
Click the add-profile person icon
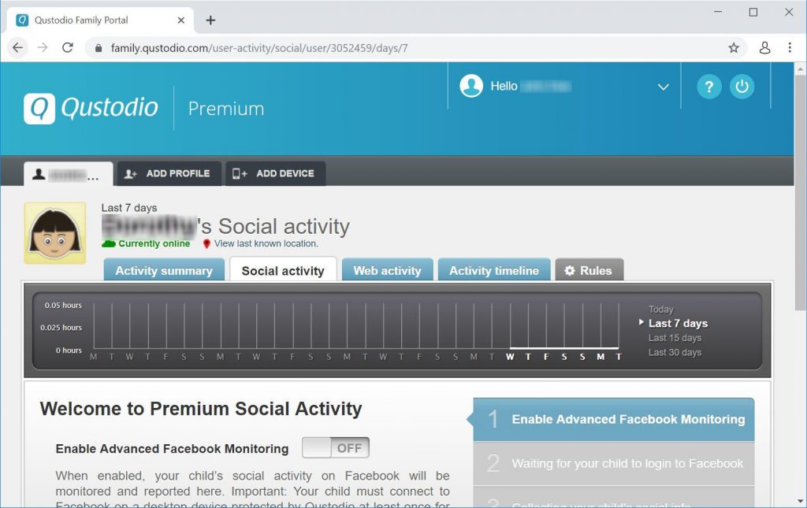[x=130, y=174]
